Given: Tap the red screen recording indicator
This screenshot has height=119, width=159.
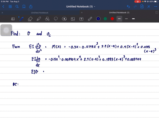Looking at the screenshot, I should pos(138,2).
